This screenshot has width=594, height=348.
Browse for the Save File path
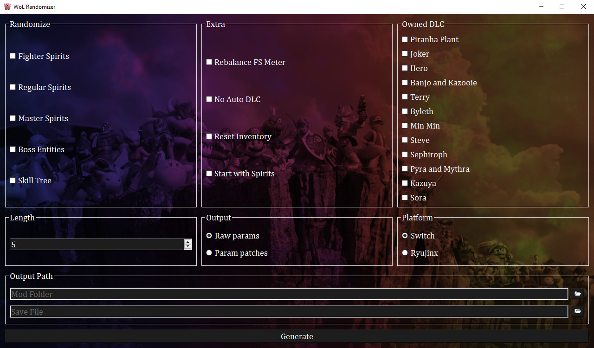[577, 311]
